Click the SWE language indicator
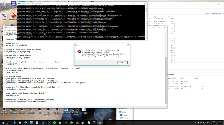 point(207,123)
